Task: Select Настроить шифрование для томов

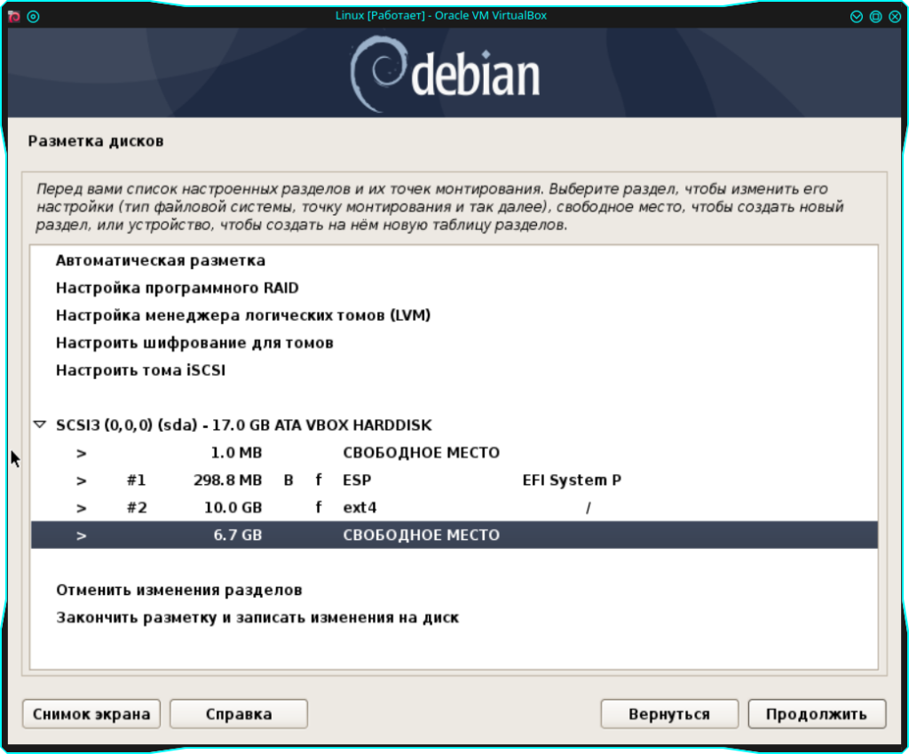Action: pos(194,343)
